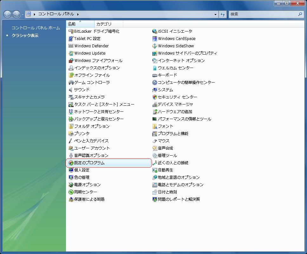Sort items by 名前 column header

point(80,24)
